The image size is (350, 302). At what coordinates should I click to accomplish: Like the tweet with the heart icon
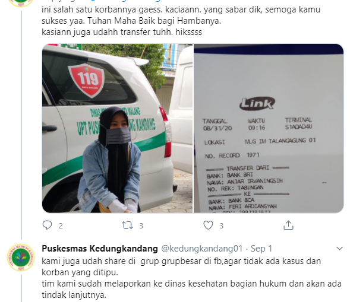[x=208, y=225]
